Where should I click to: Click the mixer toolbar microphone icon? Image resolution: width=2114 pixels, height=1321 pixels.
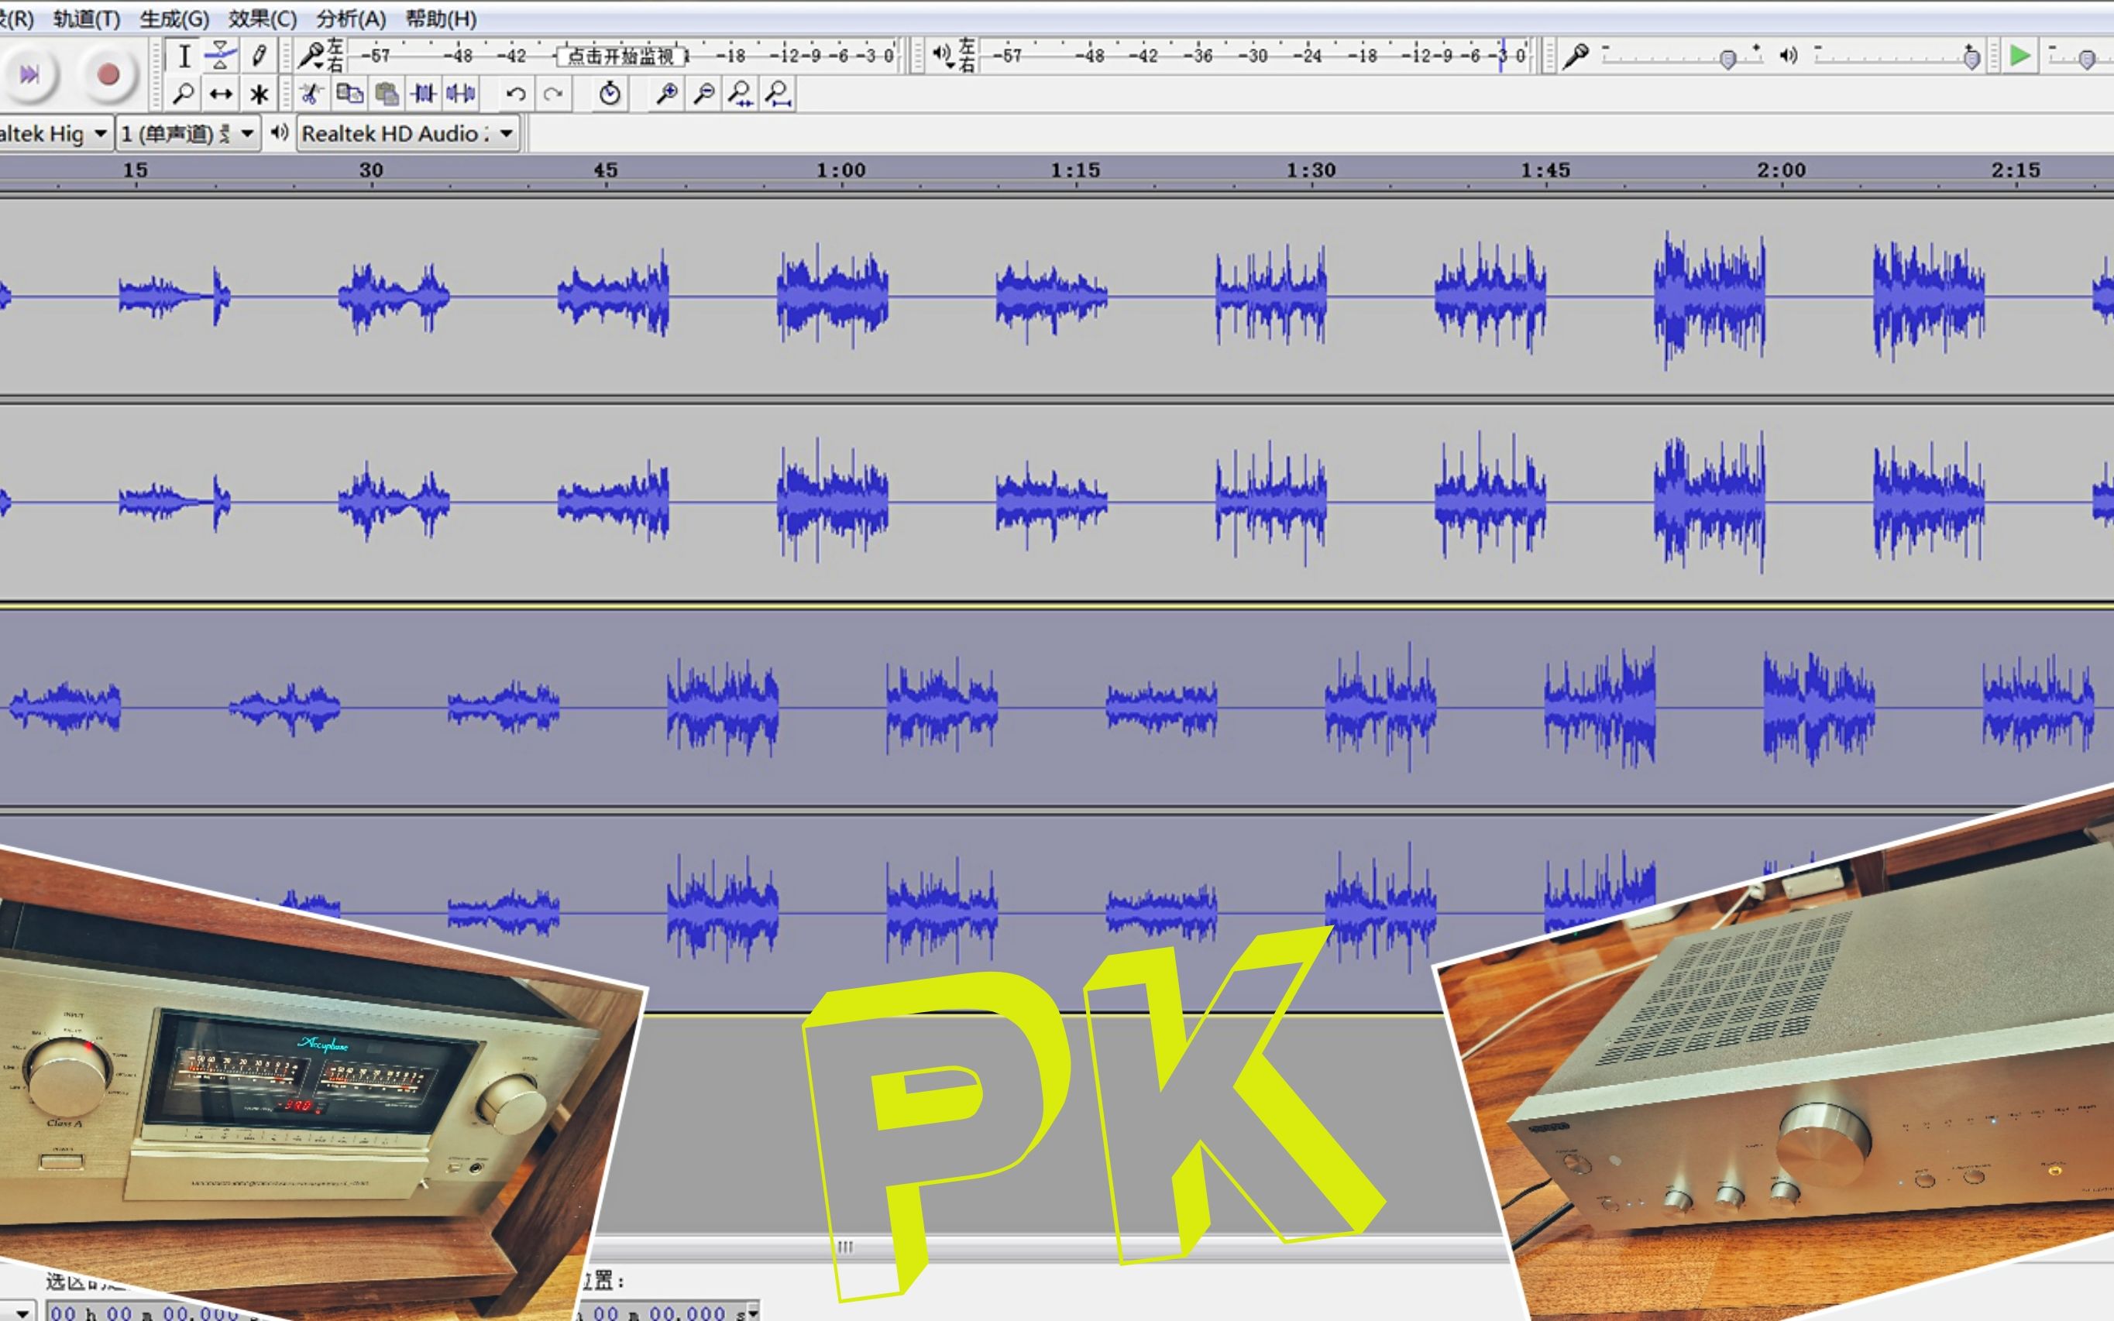(x=1576, y=56)
